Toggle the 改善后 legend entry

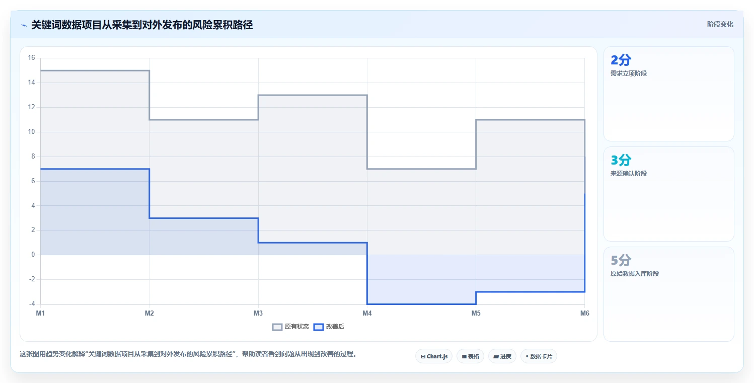(329, 327)
